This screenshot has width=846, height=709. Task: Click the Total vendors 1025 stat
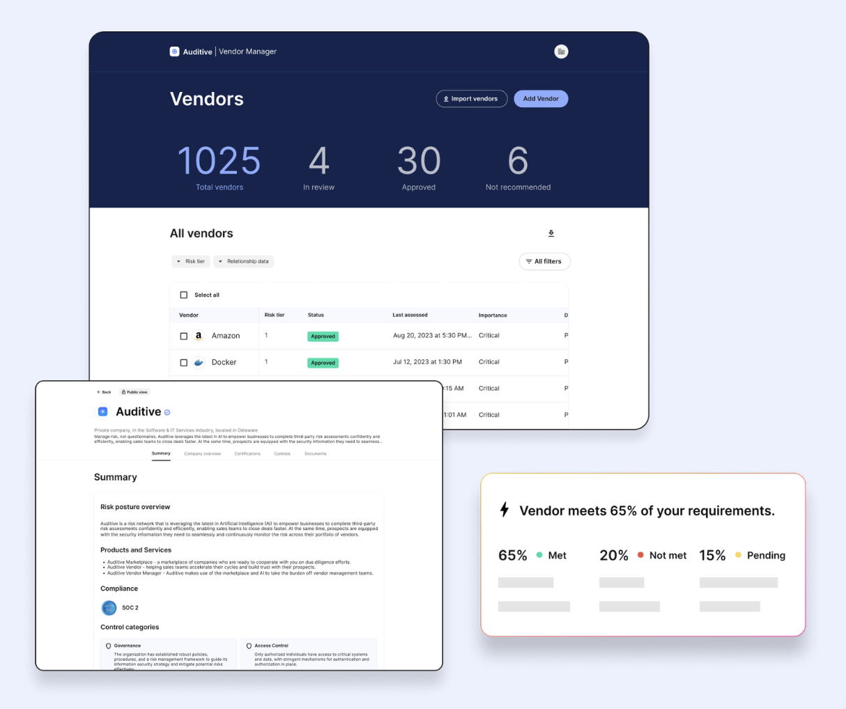220,167
